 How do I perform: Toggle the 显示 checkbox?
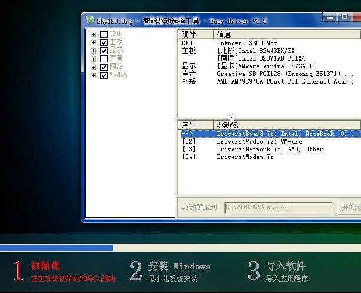pos(104,51)
